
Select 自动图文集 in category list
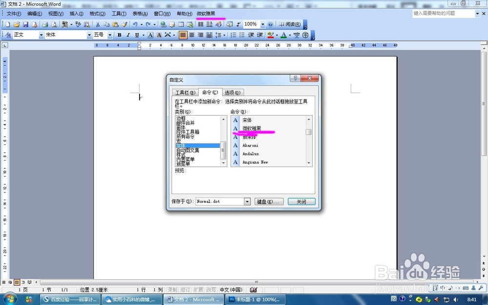188,150
